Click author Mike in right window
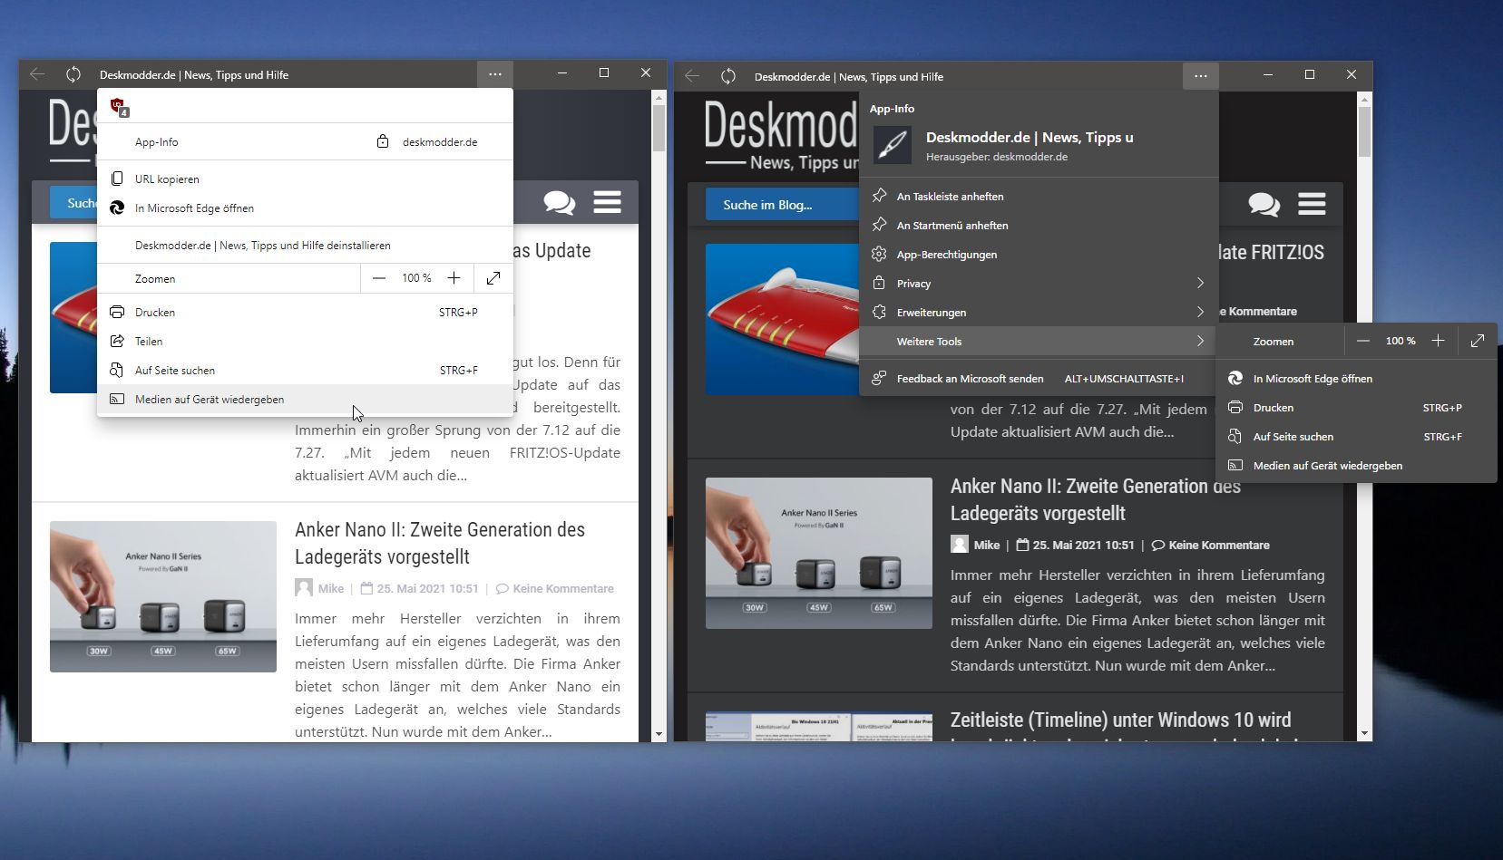1503x860 pixels. pyautogui.click(x=987, y=545)
